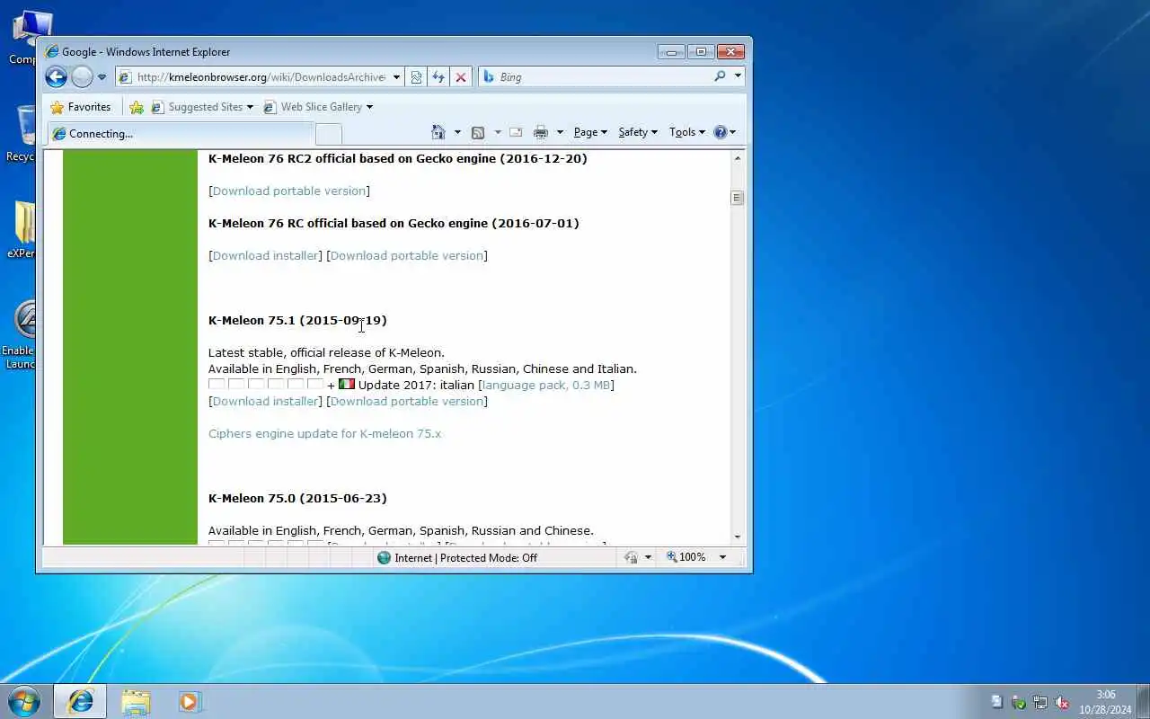The width and height of the screenshot is (1150, 719).
Task: Click the RSS Feeds icon
Action: [478, 132]
